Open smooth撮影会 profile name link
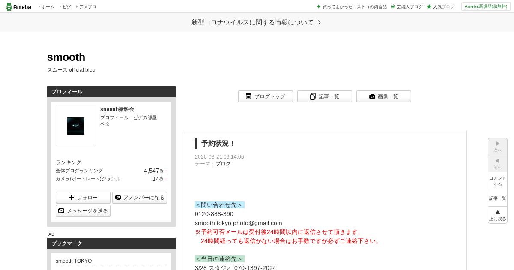Viewport: 514px width, 270px height. [x=117, y=109]
